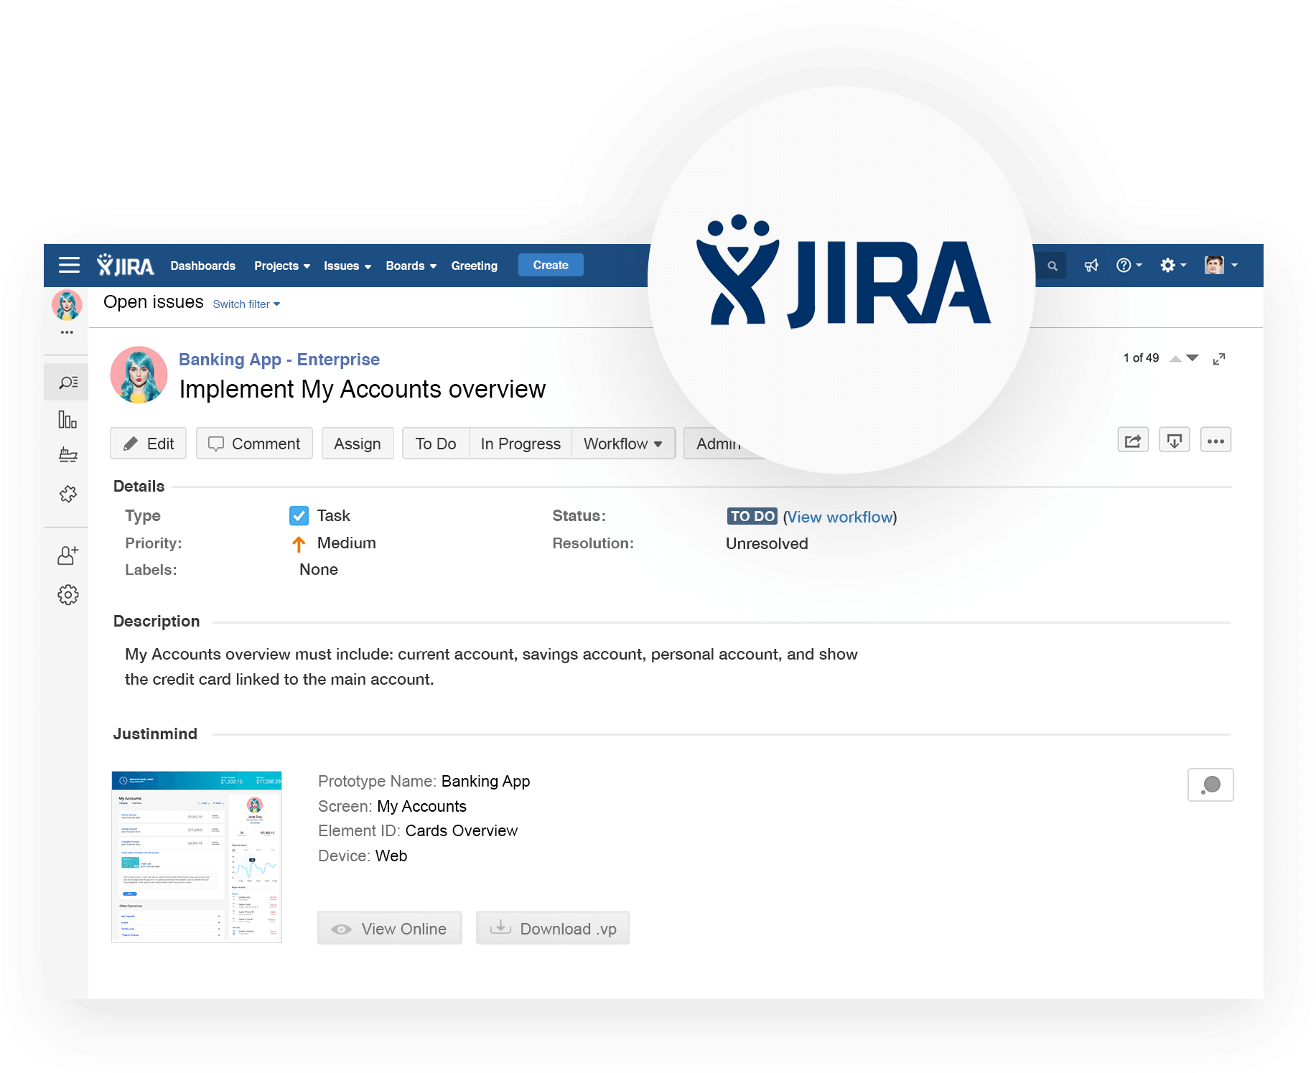Viewport: 1316px width, 1073px height.
Task: Click the Medium priority value text
Action: pyautogui.click(x=347, y=543)
